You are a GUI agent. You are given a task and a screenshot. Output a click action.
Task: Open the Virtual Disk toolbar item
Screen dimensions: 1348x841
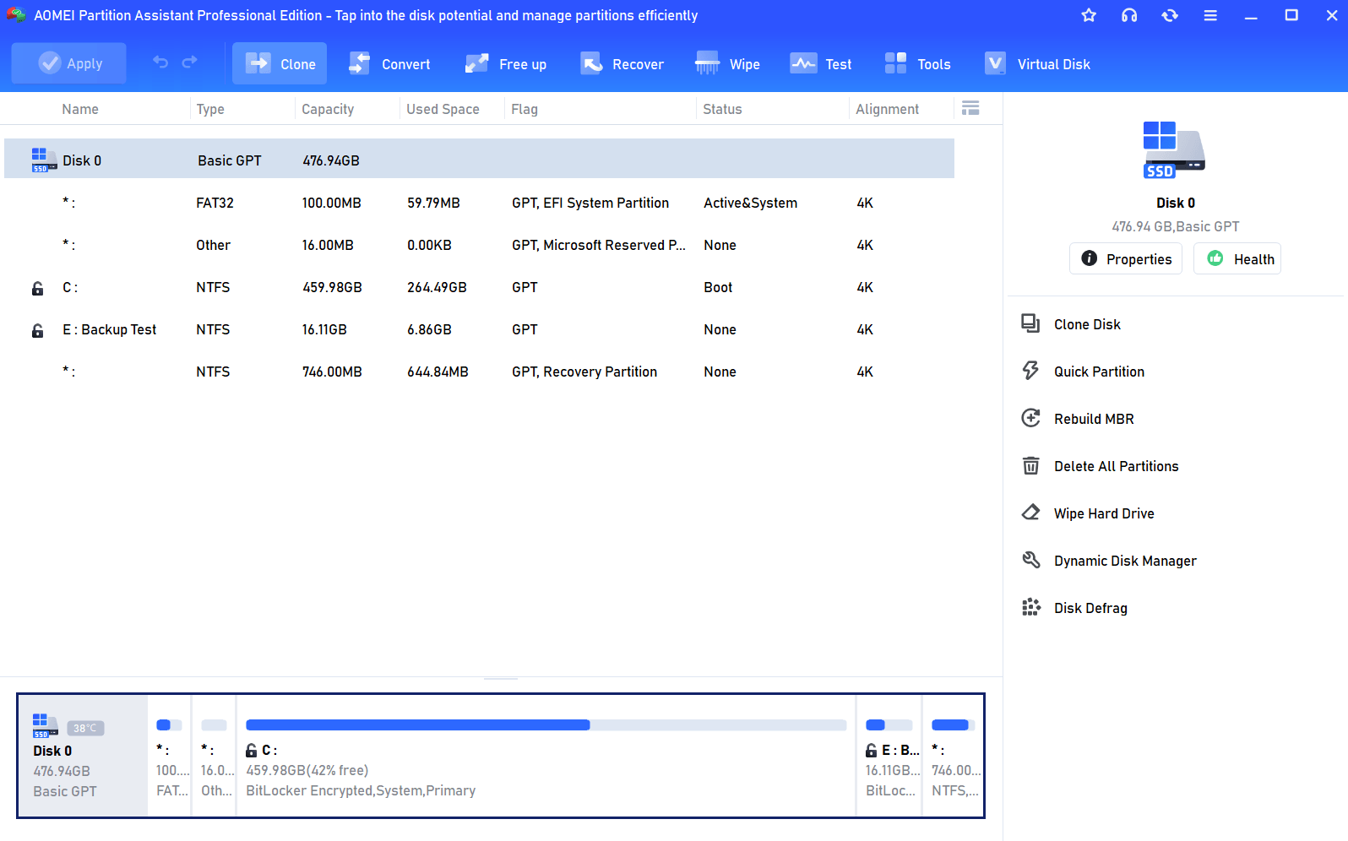1037,64
